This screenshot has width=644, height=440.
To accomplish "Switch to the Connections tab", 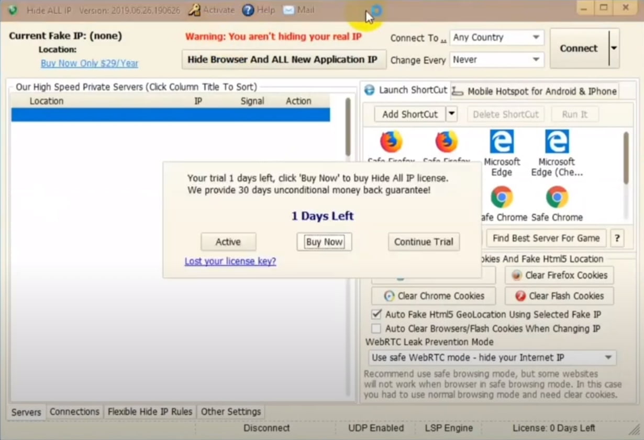I will [74, 412].
